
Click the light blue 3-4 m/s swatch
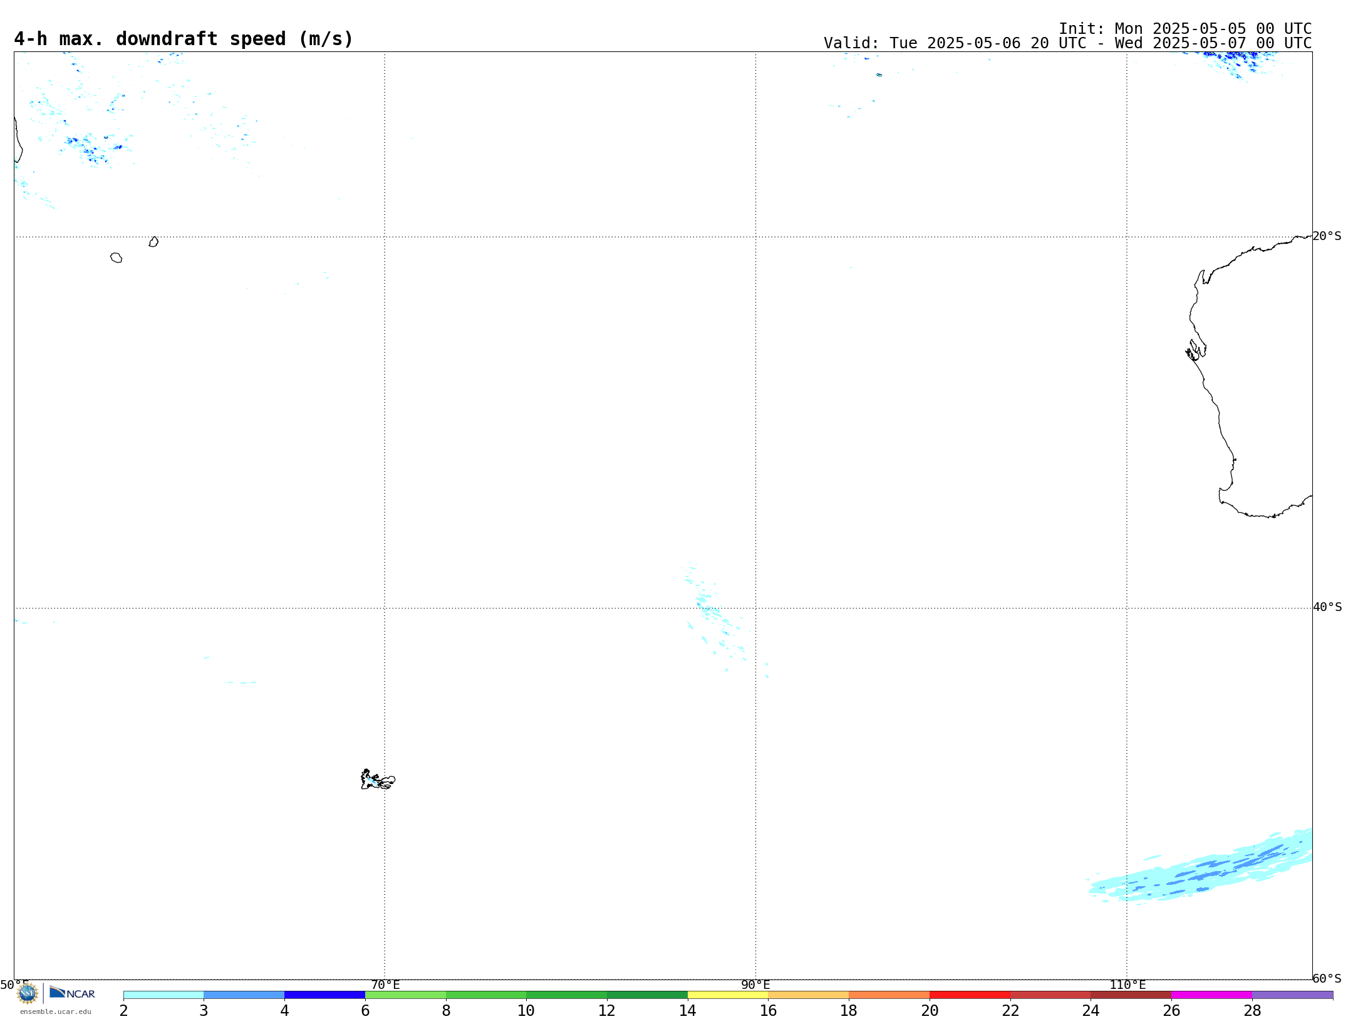[x=244, y=995]
